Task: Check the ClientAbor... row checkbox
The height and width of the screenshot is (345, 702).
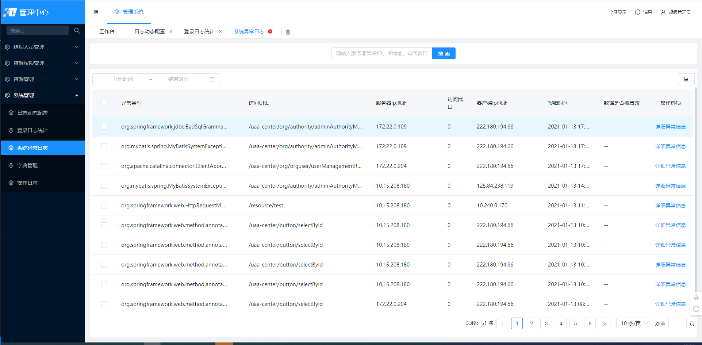Action: click(x=104, y=166)
